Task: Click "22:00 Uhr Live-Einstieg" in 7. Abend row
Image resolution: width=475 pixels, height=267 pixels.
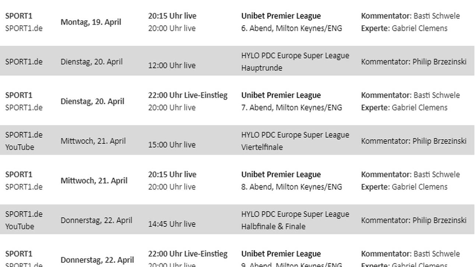Action: (x=188, y=95)
